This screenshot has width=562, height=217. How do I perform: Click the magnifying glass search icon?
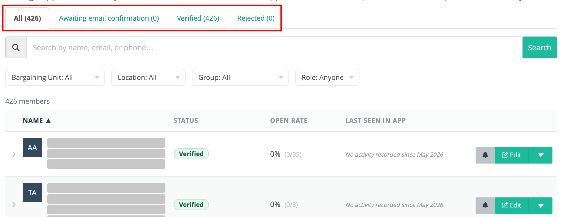[16, 47]
